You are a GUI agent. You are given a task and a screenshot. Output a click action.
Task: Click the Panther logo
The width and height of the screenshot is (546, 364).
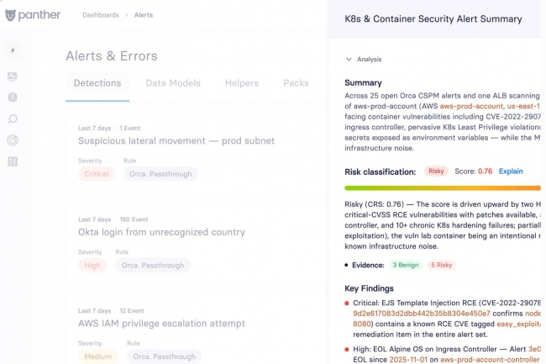(x=33, y=15)
